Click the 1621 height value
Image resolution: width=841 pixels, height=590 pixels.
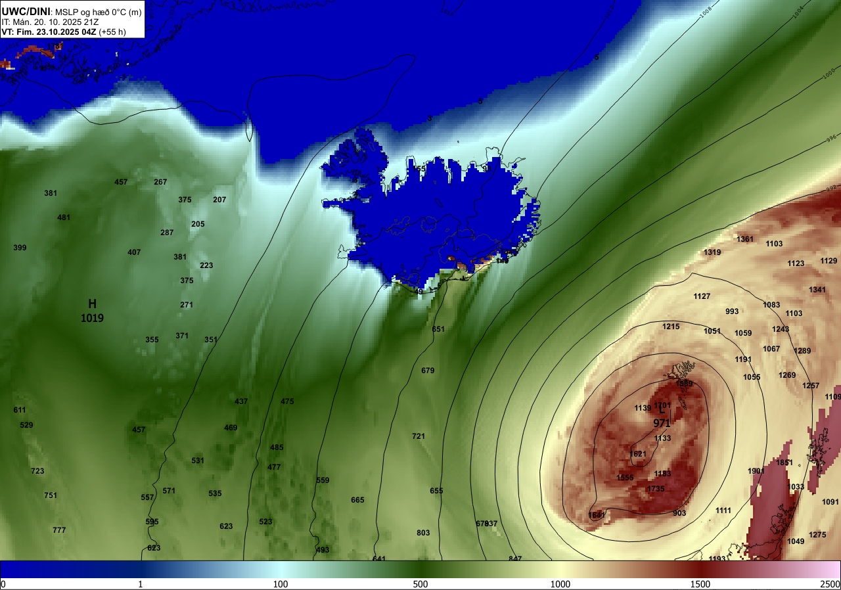(x=638, y=454)
